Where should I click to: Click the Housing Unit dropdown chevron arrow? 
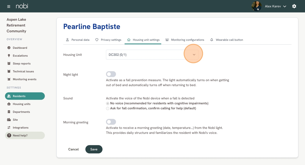(194, 55)
